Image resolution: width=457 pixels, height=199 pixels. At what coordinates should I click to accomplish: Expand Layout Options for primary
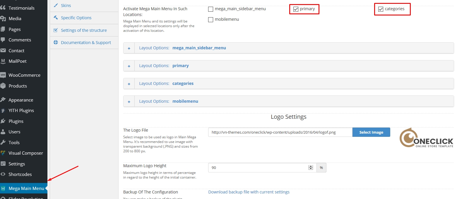click(129, 66)
